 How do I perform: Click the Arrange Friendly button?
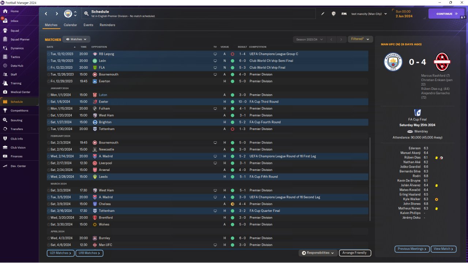click(x=355, y=253)
